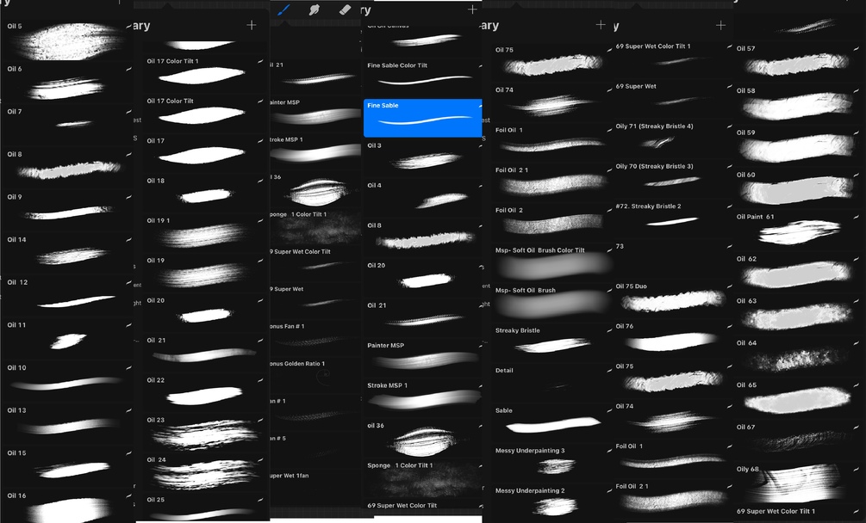Select the Oil 76 brush
The image size is (866, 523).
point(673,339)
